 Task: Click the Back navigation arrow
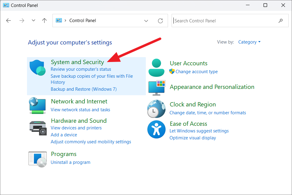[8, 21]
